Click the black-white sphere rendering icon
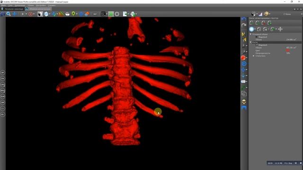303x170 pixels. pos(253,14)
